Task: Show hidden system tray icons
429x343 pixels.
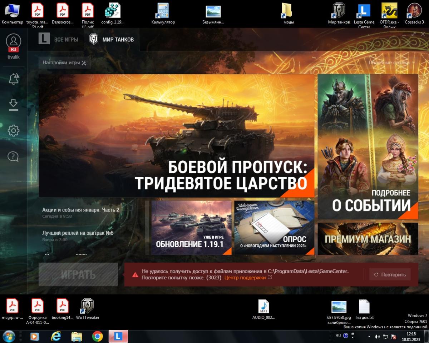Action: point(369,337)
